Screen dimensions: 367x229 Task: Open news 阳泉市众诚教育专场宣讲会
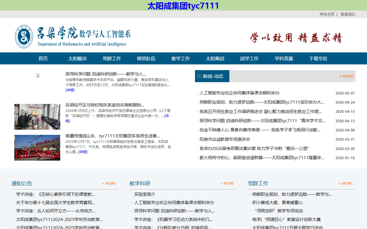[x=225, y=139]
